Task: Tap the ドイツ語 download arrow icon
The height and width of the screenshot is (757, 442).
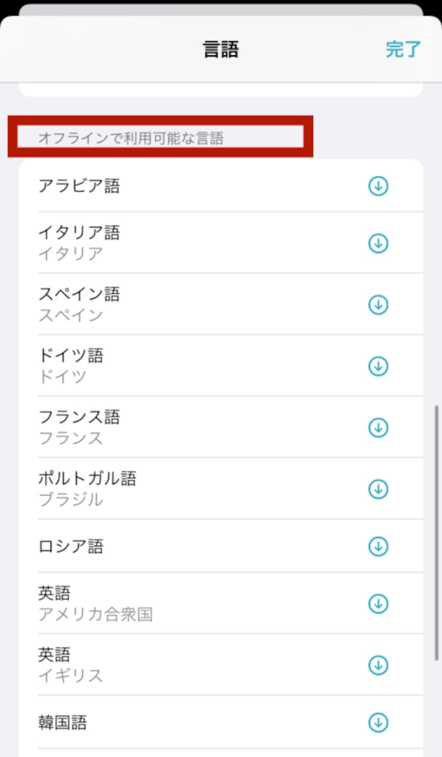Action: (x=378, y=366)
